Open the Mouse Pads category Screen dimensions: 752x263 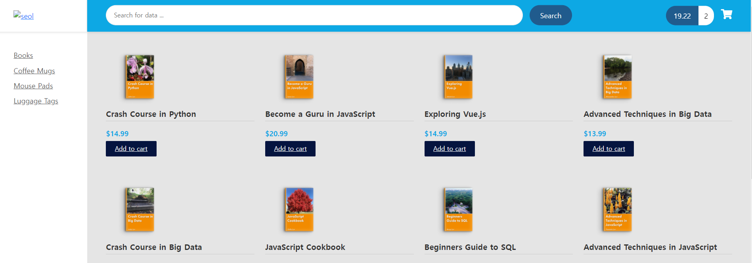point(33,86)
